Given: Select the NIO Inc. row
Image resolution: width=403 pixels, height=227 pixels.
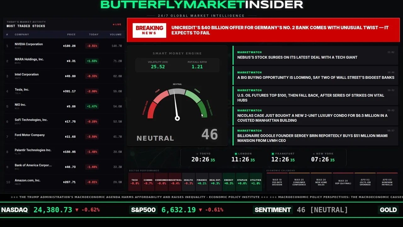Looking at the screenshot, I should pos(64,106).
